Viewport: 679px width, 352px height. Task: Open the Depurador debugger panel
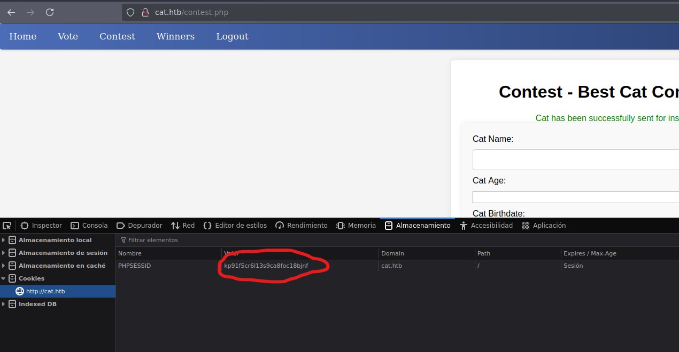139,226
